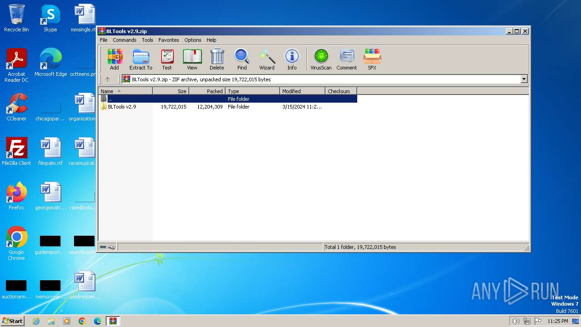Select the FileZilla Client desktop icon
This screenshot has height=327, width=581.
pyautogui.click(x=16, y=151)
